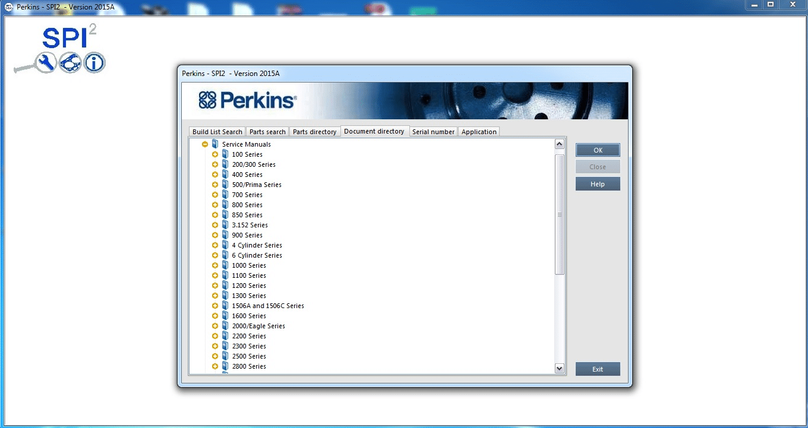Click the Exit button

tap(598, 369)
